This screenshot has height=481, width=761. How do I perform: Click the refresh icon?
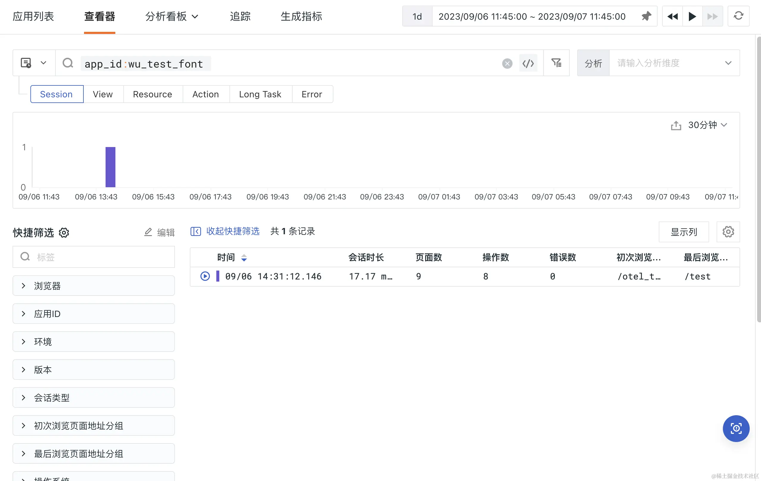coord(738,16)
